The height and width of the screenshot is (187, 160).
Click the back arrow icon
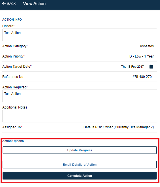(x=4, y=4)
